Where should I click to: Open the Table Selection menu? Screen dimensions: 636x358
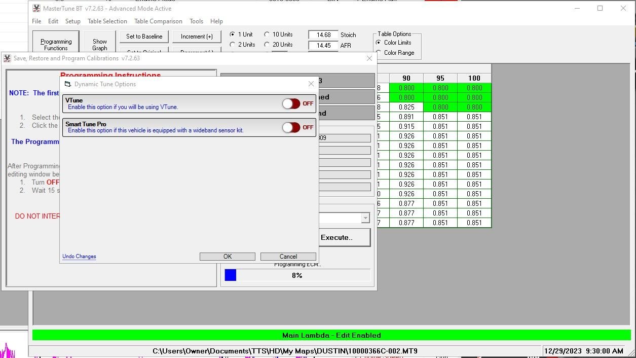point(107,21)
